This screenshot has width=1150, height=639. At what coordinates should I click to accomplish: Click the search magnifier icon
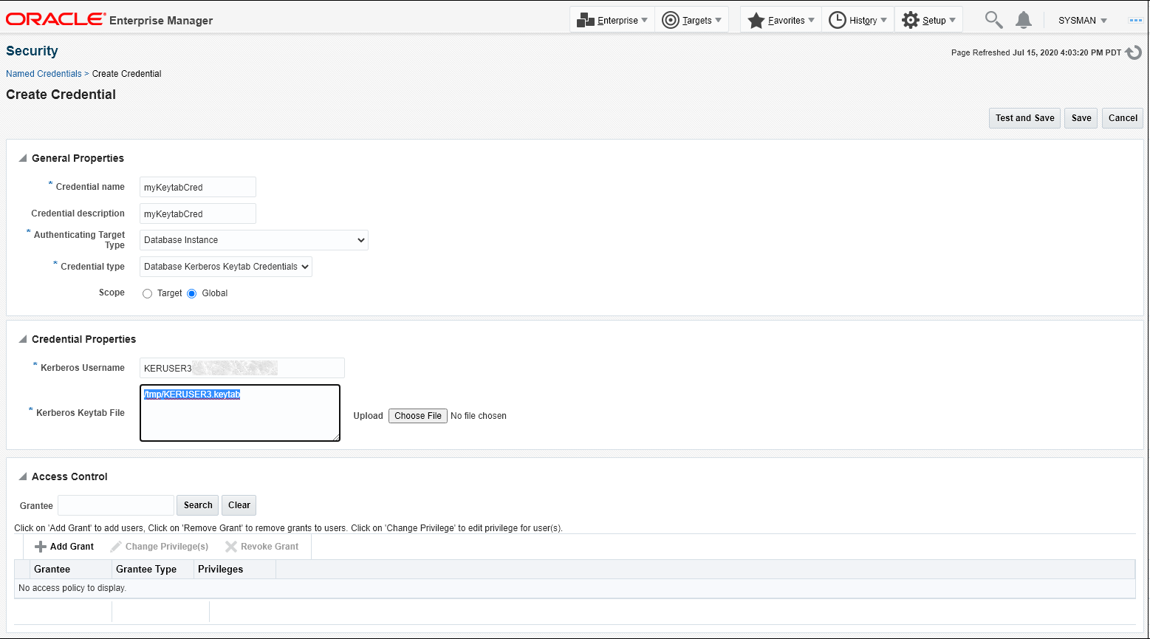point(993,20)
